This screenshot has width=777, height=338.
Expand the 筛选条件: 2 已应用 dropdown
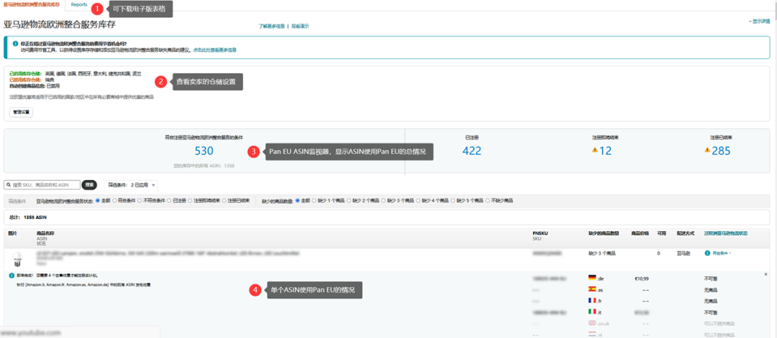click(x=132, y=185)
